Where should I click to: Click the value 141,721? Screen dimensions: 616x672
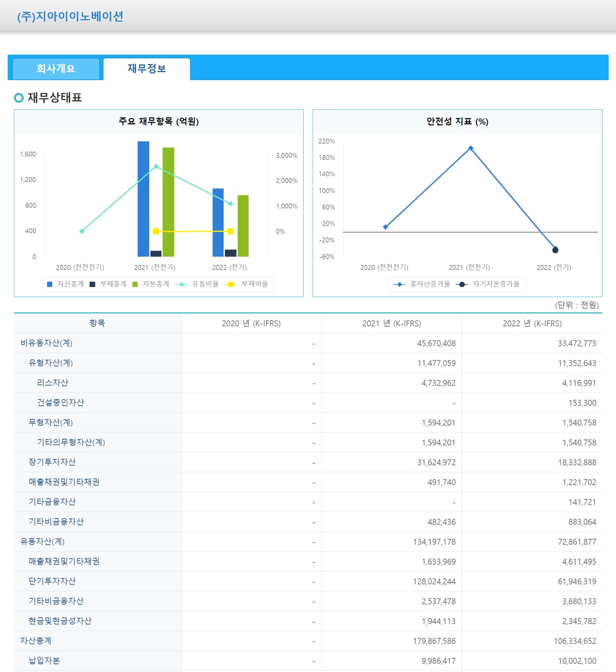582,502
